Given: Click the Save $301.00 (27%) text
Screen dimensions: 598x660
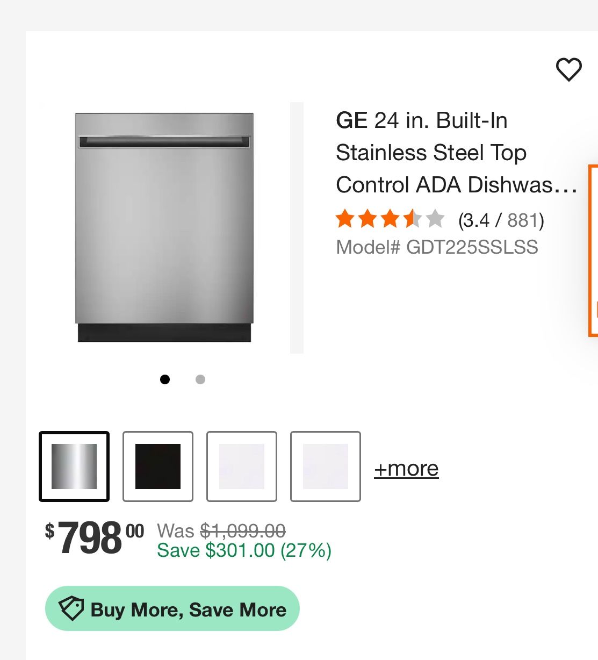Looking at the screenshot, I should click(243, 550).
